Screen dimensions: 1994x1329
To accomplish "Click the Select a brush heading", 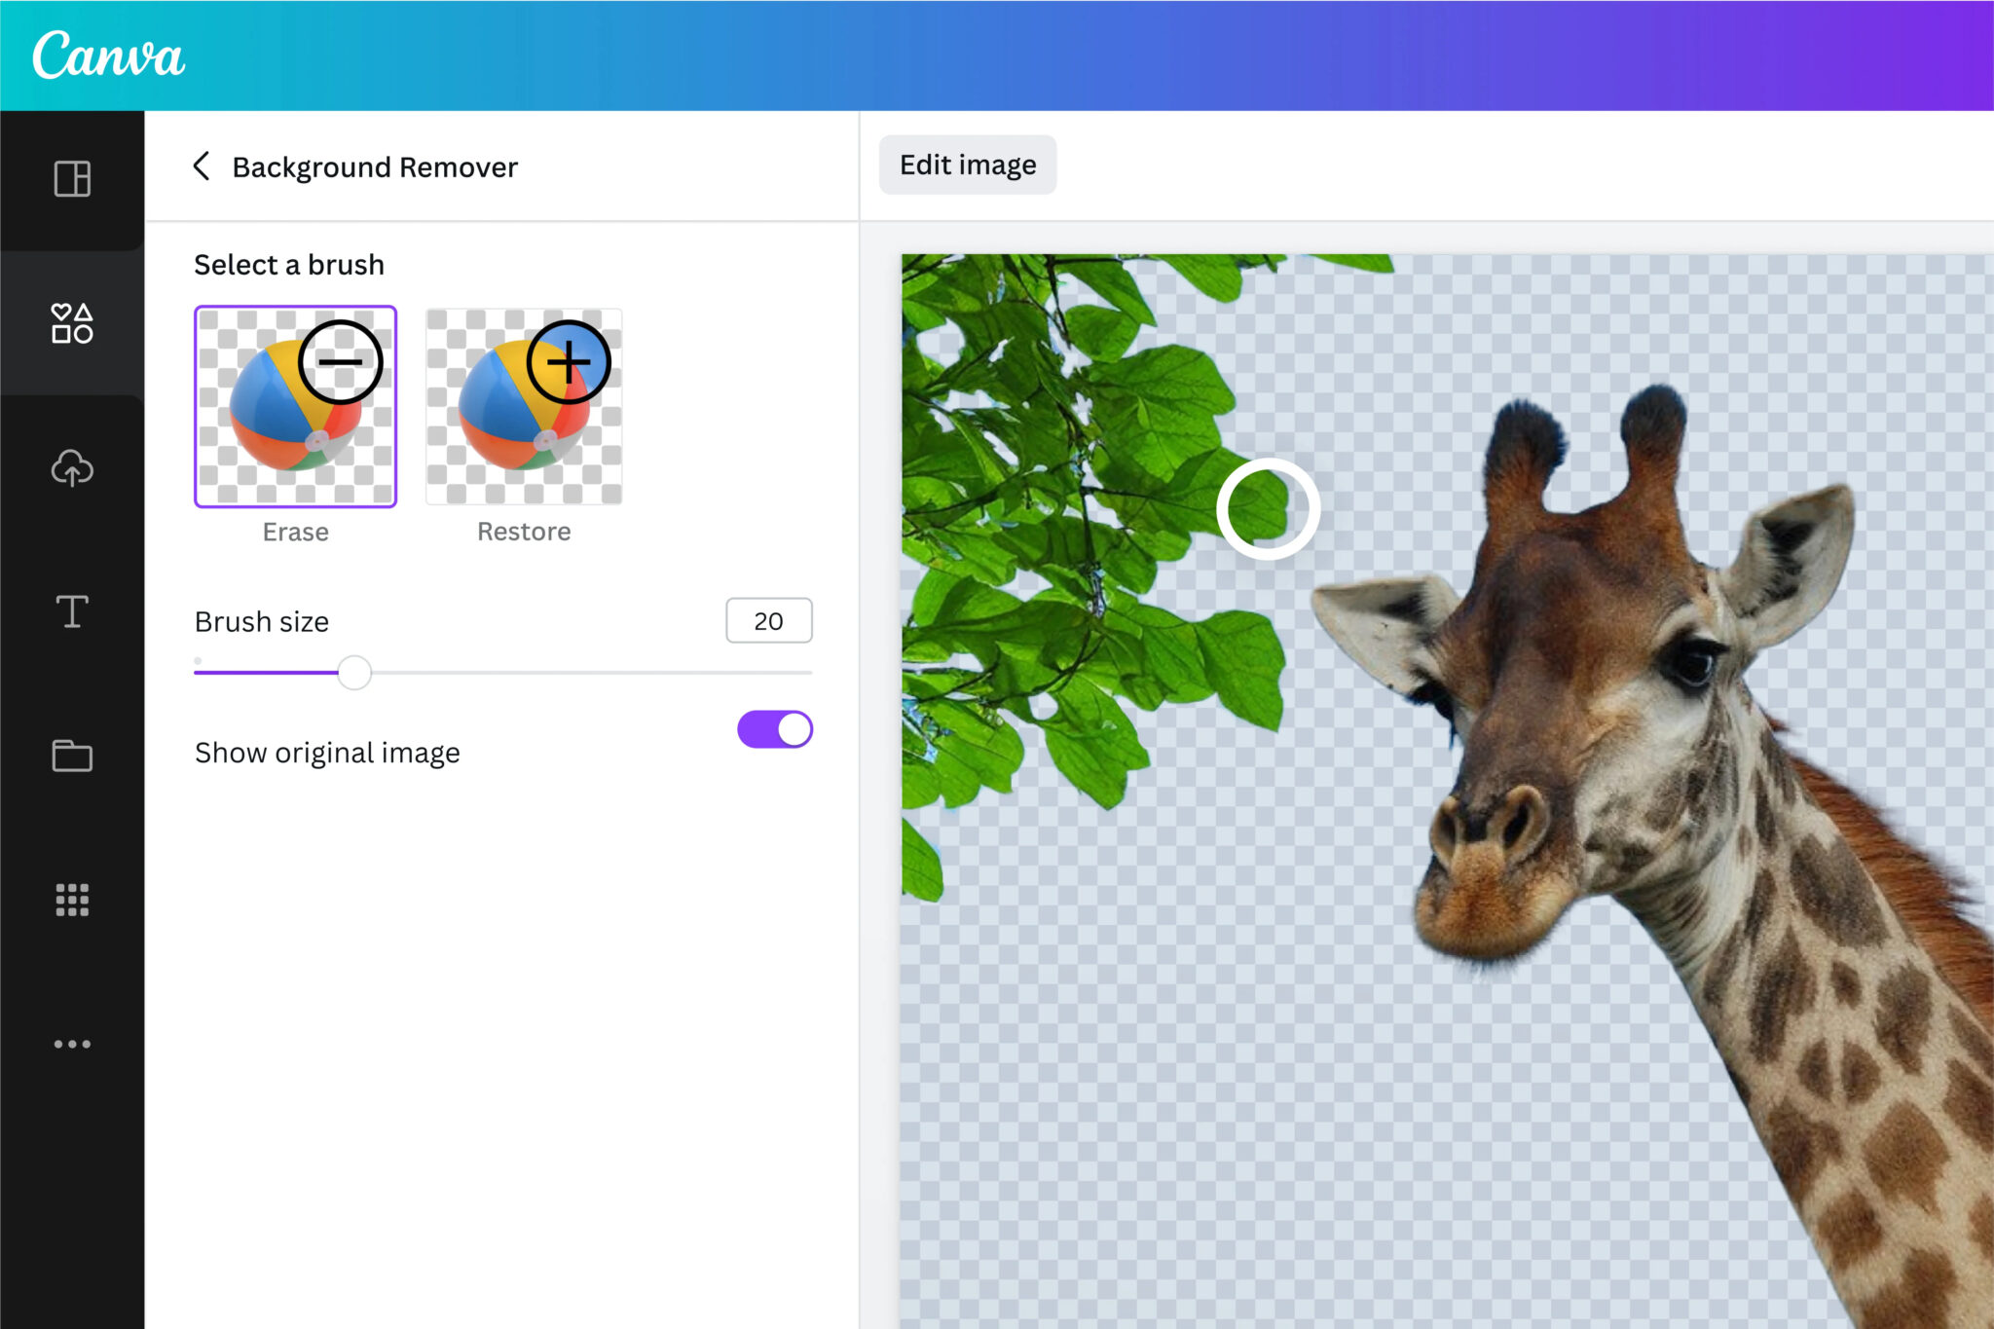I will 288,264.
